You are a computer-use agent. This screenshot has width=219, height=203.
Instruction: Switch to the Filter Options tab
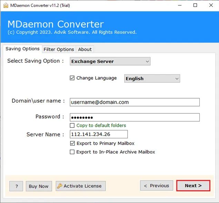(59, 49)
